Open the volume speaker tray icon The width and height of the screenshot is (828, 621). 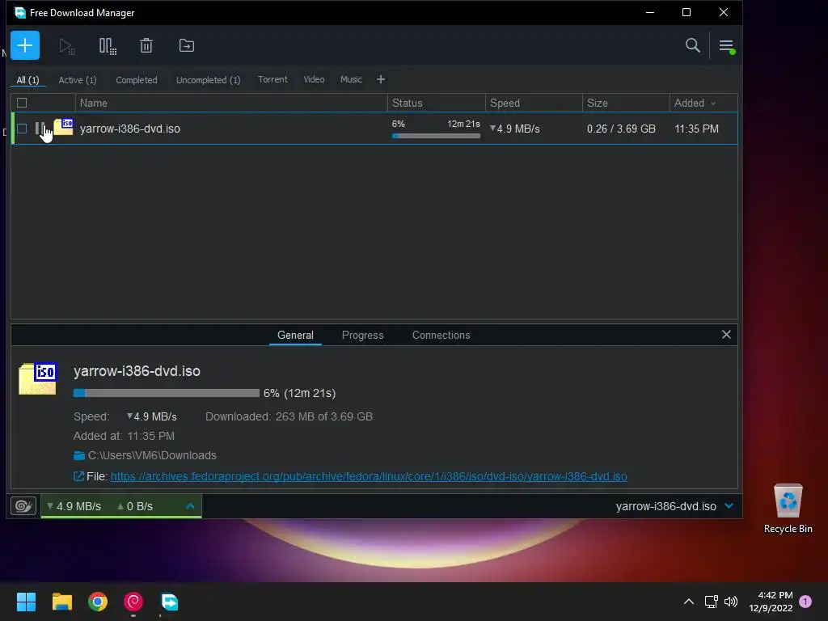click(731, 602)
